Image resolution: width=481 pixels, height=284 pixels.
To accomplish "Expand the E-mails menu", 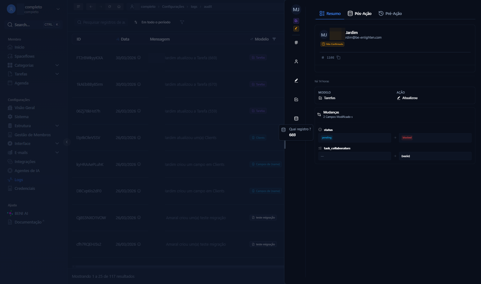I will pyautogui.click(x=57, y=152).
